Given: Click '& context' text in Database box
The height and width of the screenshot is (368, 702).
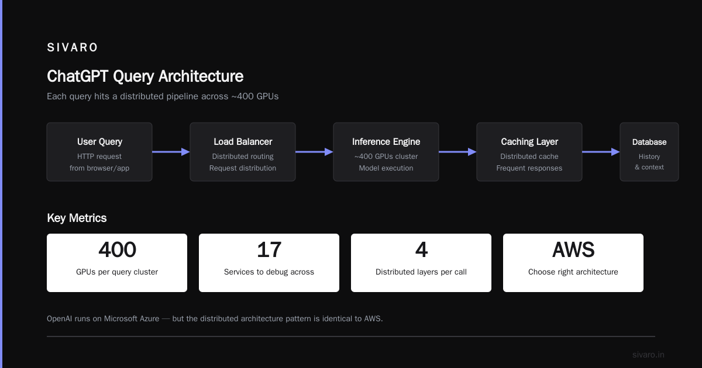Looking at the screenshot, I should coord(649,167).
